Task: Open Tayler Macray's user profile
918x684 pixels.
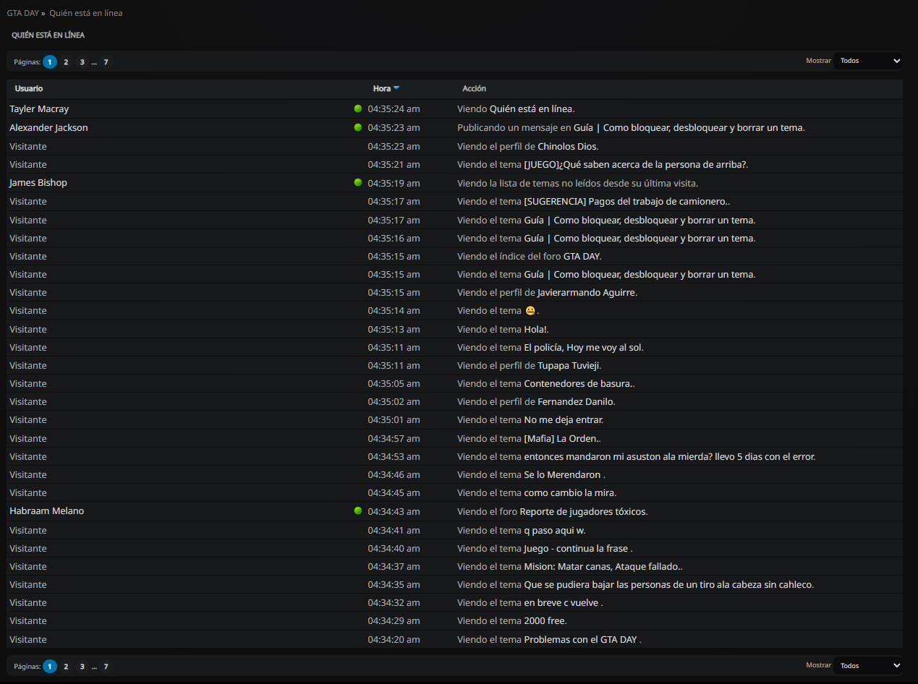Action: pos(39,108)
